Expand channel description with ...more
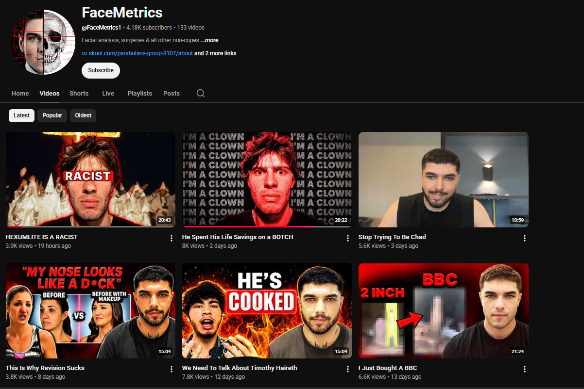Viewport: 584px width, 389px height. pyautogui.click(x=209, y=40)
